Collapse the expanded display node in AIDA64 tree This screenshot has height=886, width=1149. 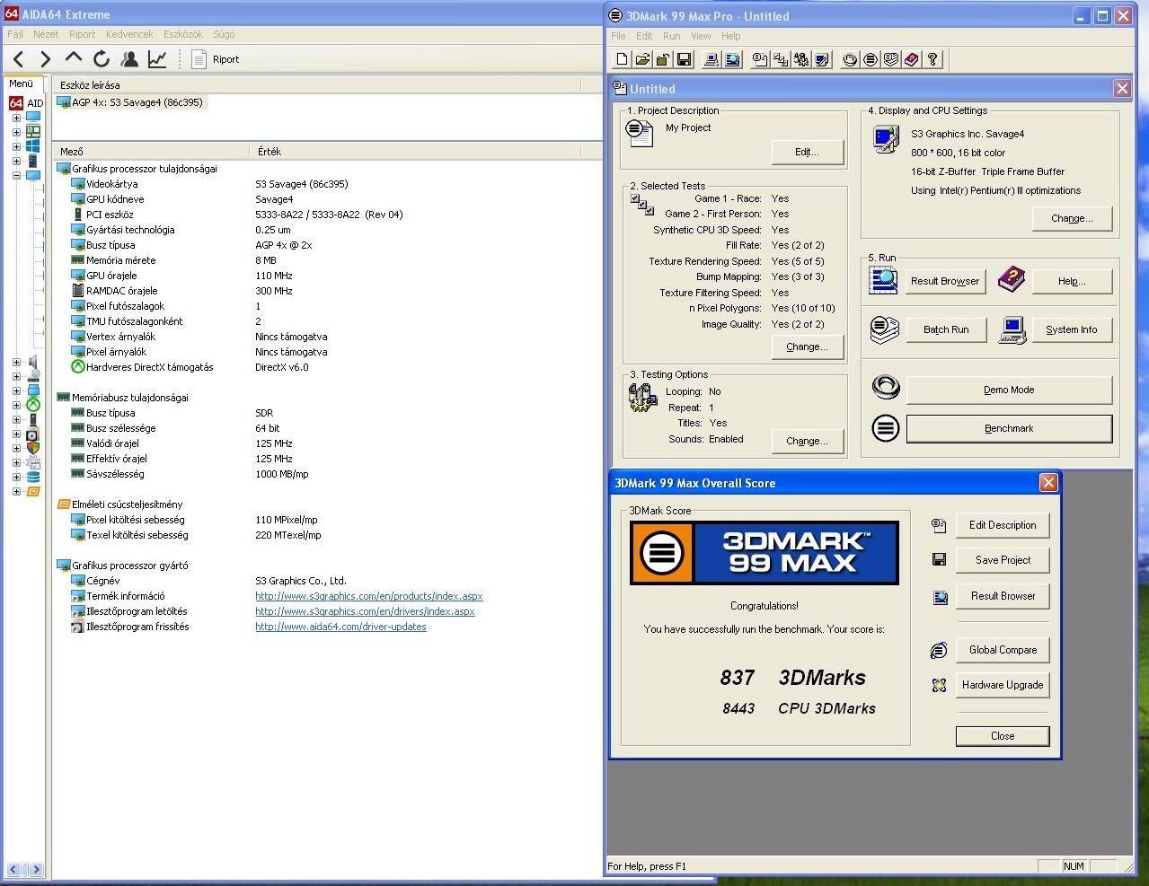point(16,175)
